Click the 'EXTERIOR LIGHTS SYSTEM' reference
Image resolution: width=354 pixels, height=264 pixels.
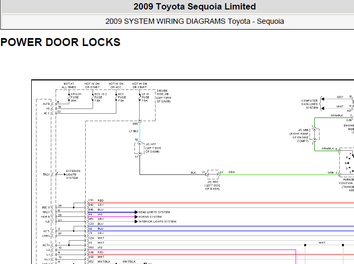tap(73, 175)
